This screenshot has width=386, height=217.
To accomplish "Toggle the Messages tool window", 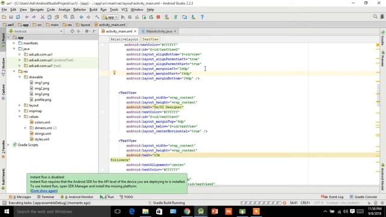I will pyautogui.click(x=20, y=197).
